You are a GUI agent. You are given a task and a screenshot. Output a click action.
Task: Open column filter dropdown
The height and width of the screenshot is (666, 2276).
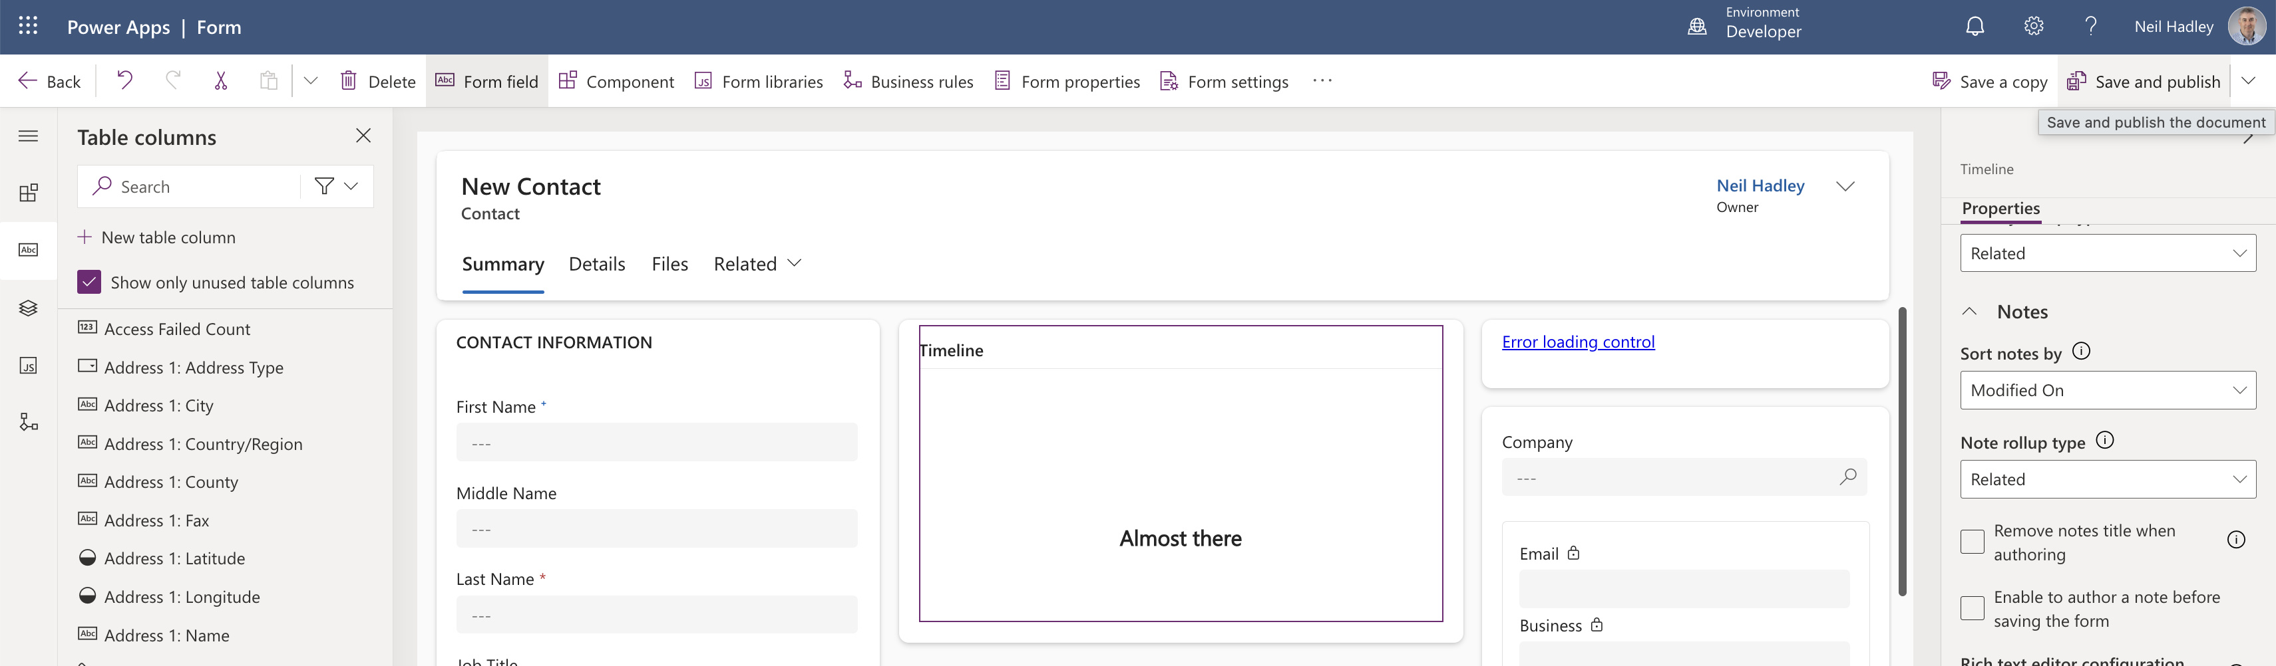tap(337, 186)
